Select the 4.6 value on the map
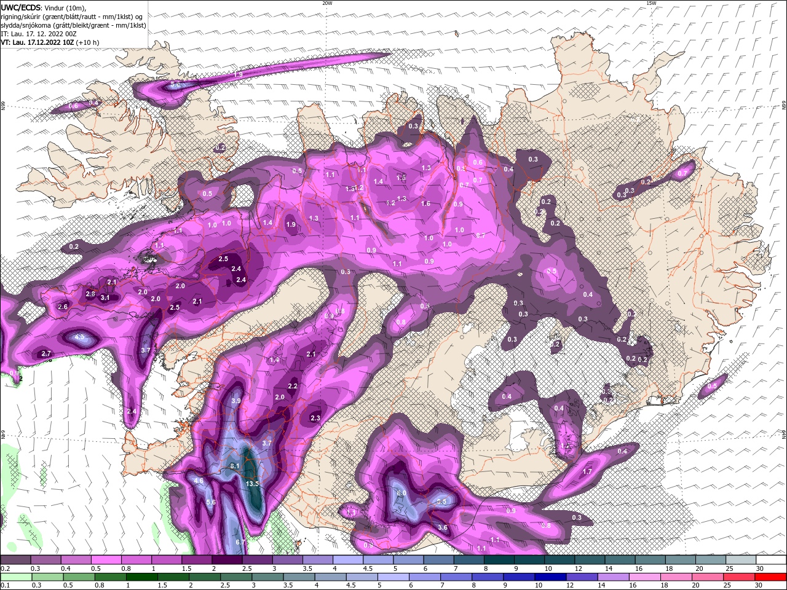Image resolution: width=787 pixels, height=590 pixels. coord(199,481)
